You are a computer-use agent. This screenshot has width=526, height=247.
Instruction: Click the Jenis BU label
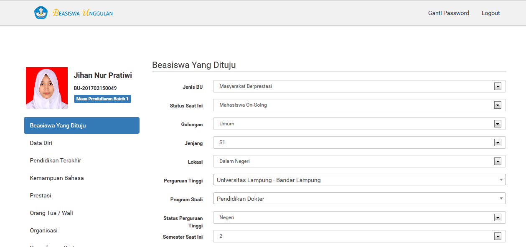pos(193,87)
